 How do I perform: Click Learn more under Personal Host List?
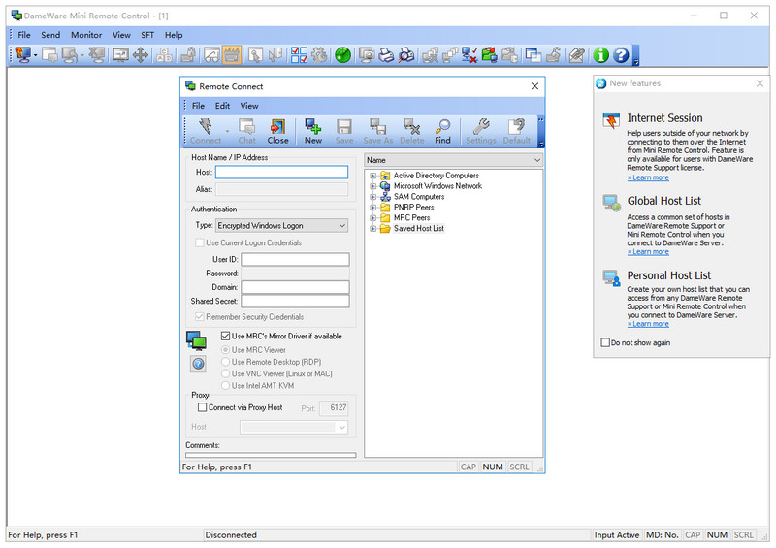(x=648, y=324)
